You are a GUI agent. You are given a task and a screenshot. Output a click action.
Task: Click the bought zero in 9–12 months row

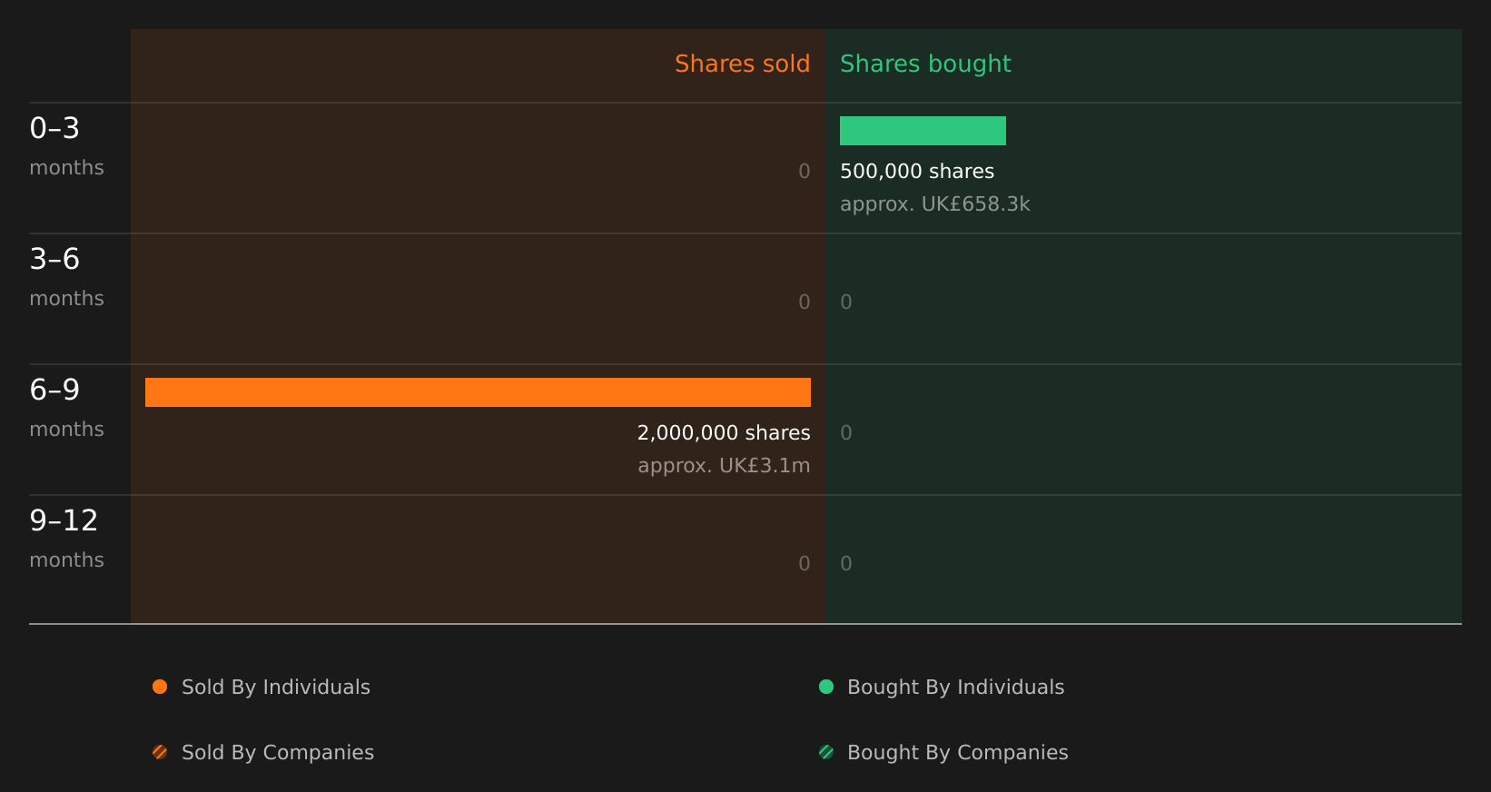point(846,564)
